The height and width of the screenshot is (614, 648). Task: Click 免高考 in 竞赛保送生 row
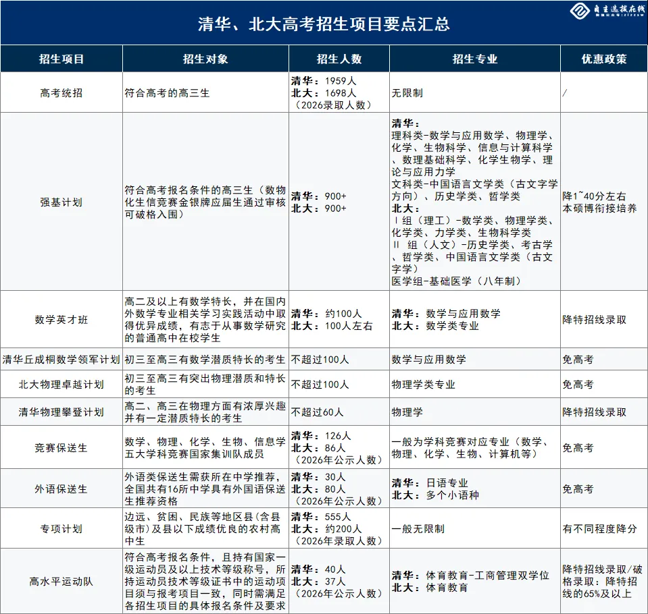click(604, 447)
